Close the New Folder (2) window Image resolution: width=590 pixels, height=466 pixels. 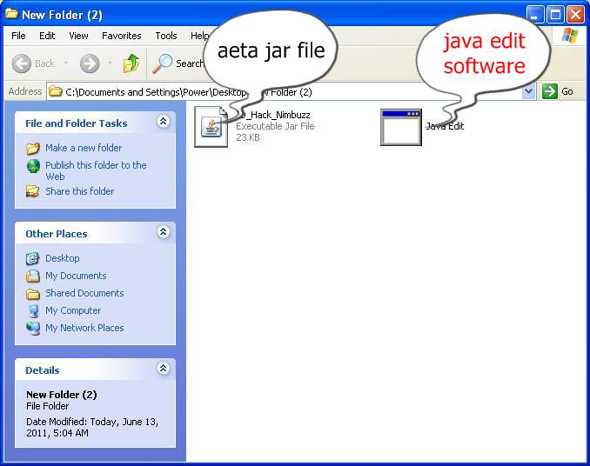tap(576, 15)
